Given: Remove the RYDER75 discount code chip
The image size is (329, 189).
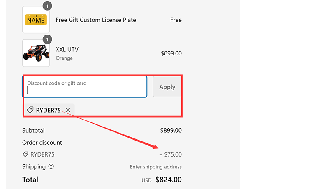Looking at the screenshot, I should coord(68,110).
